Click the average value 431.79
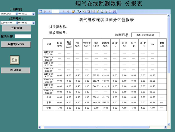The image size is (175, 132). 106,97
